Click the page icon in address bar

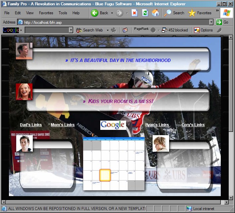point(20,22)
